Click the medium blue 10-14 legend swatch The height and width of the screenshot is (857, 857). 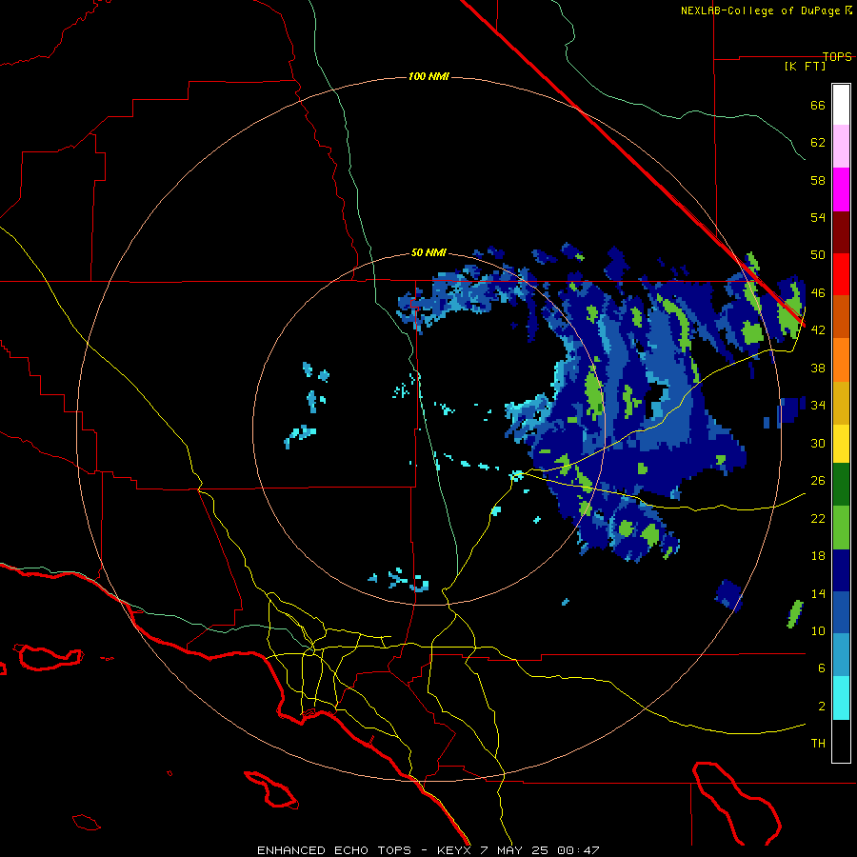(x=841, y=612)
